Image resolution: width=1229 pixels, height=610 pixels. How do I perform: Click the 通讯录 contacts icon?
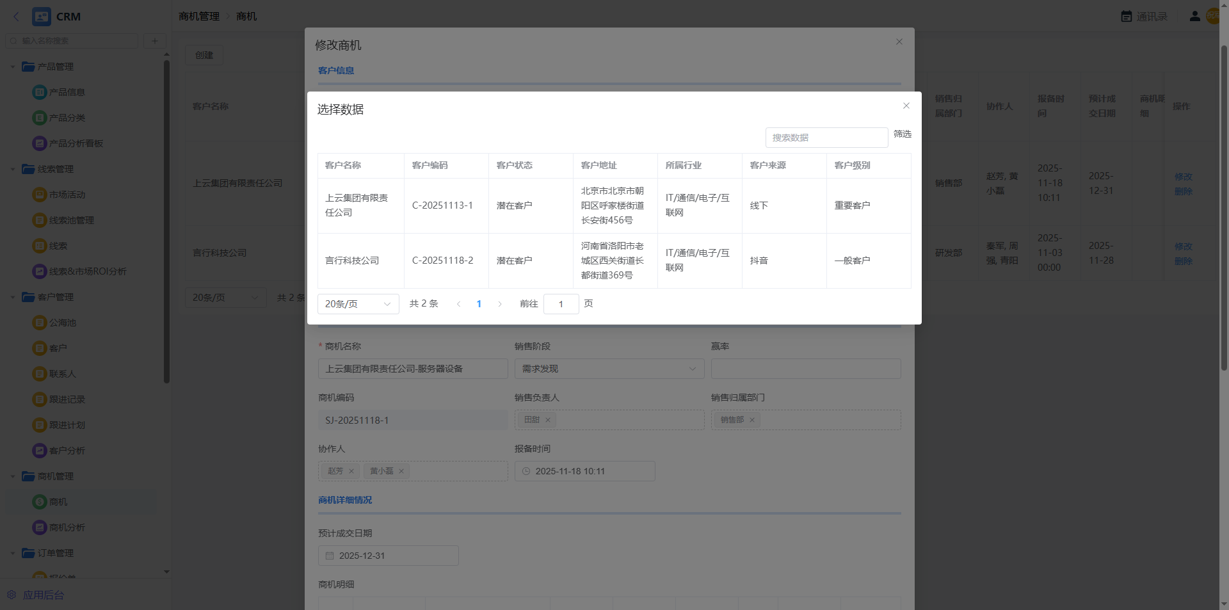tap(1127, 17)
